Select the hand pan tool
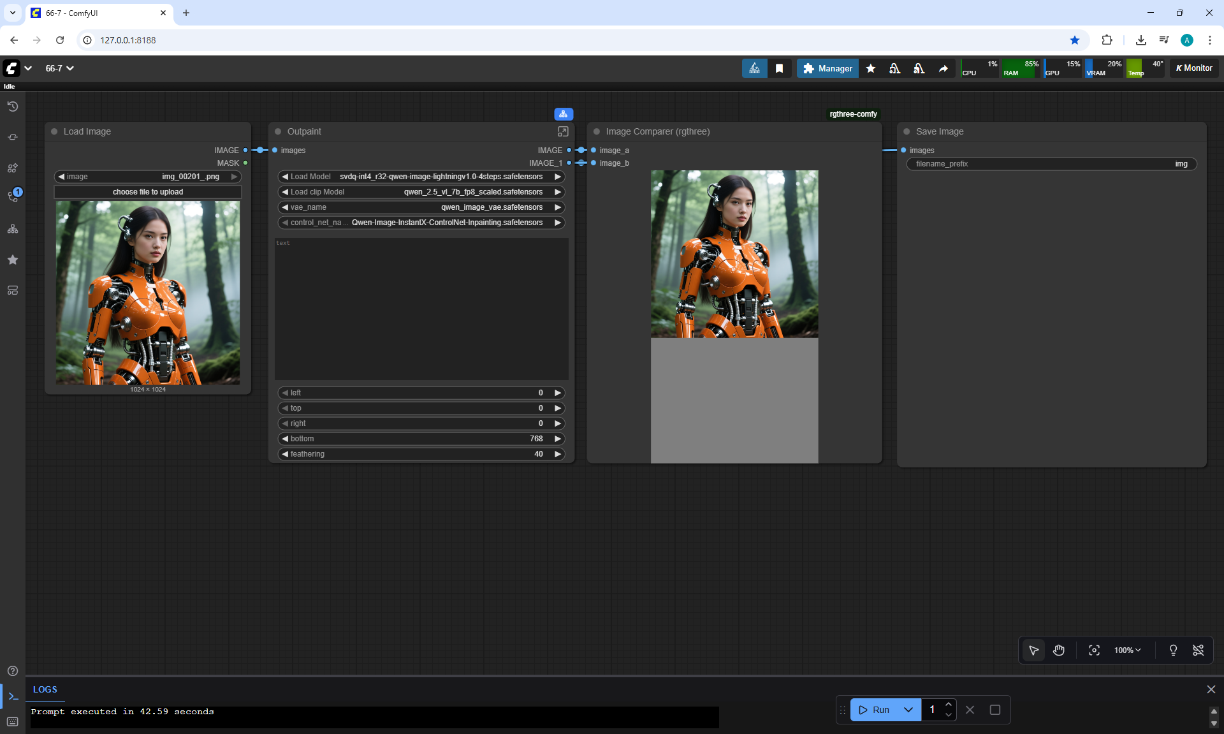1224x734 pixels. tap(1059, 650)
